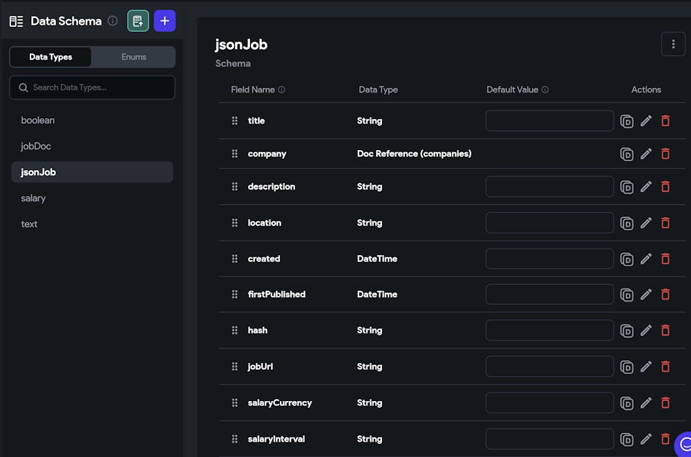Select the Data Types tab

click(50, 57)
